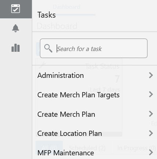Open the bar chart reports icon
This screenshot has width=157, height=159.
point(15,48)
